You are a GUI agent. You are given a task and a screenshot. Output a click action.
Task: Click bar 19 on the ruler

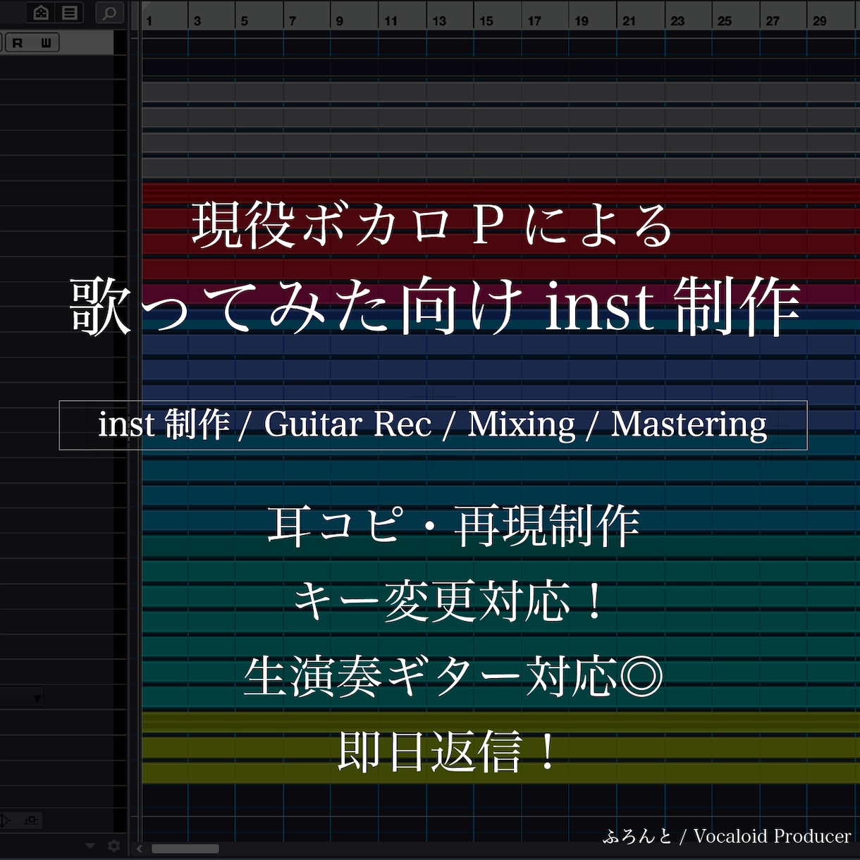click(x=582, y=21)
